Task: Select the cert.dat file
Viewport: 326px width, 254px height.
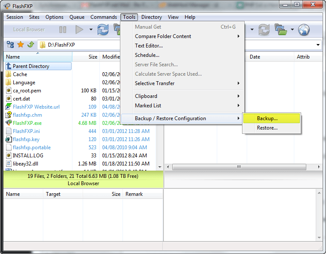Action: (x=21, y=99)
